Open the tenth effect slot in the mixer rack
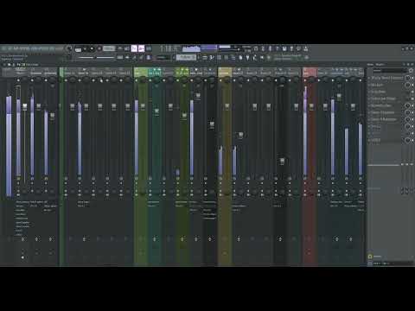The width and height of the screenshot is (415, 311). pyautogui.click(x=386, y=140)
